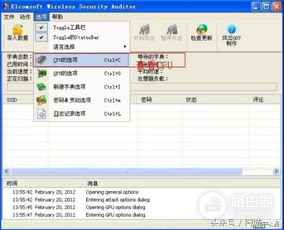Click the 处理器负载 label

click(153, 79)
